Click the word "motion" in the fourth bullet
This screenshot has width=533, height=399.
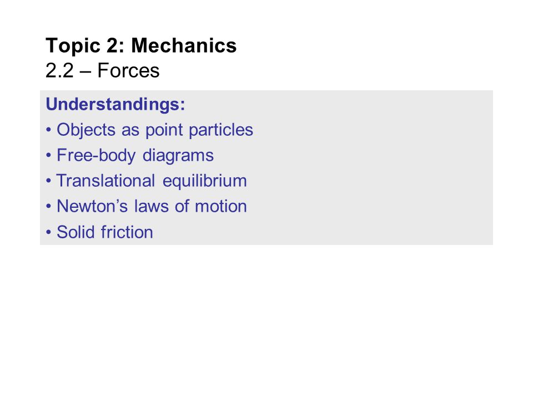pyautogui.click(x=221, y=206)
